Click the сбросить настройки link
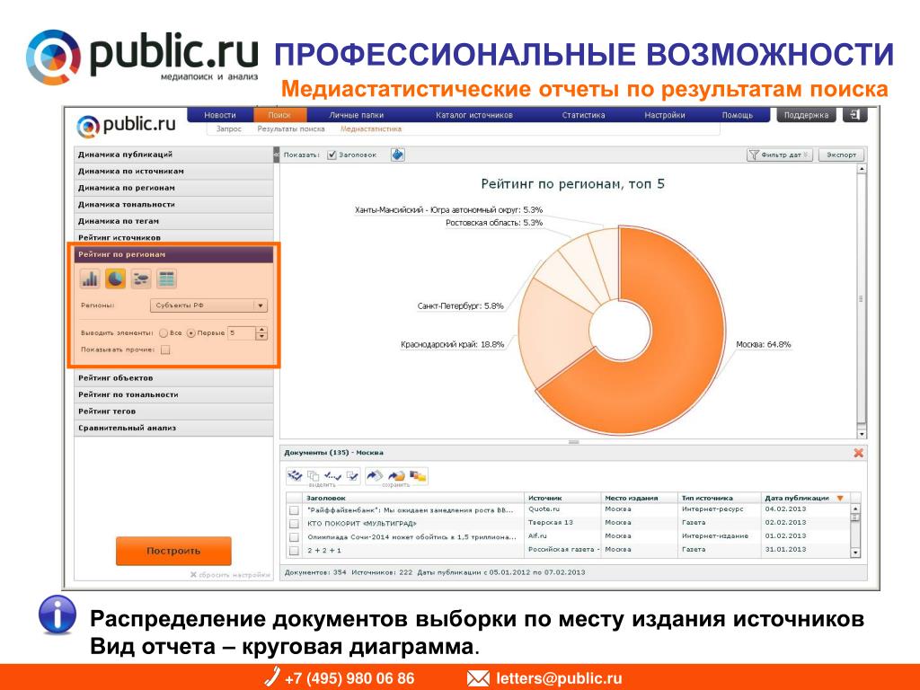 pyautogui.click(x=230, y=574)
